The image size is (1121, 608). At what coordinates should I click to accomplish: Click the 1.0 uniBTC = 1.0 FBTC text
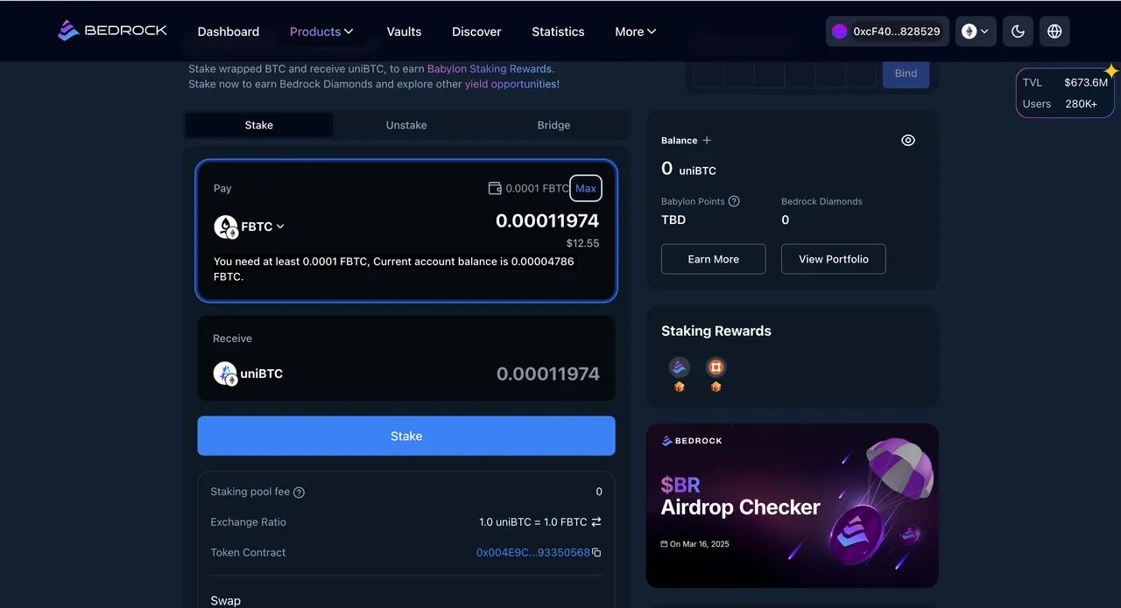pyautogui.click(x=533, y=522)
